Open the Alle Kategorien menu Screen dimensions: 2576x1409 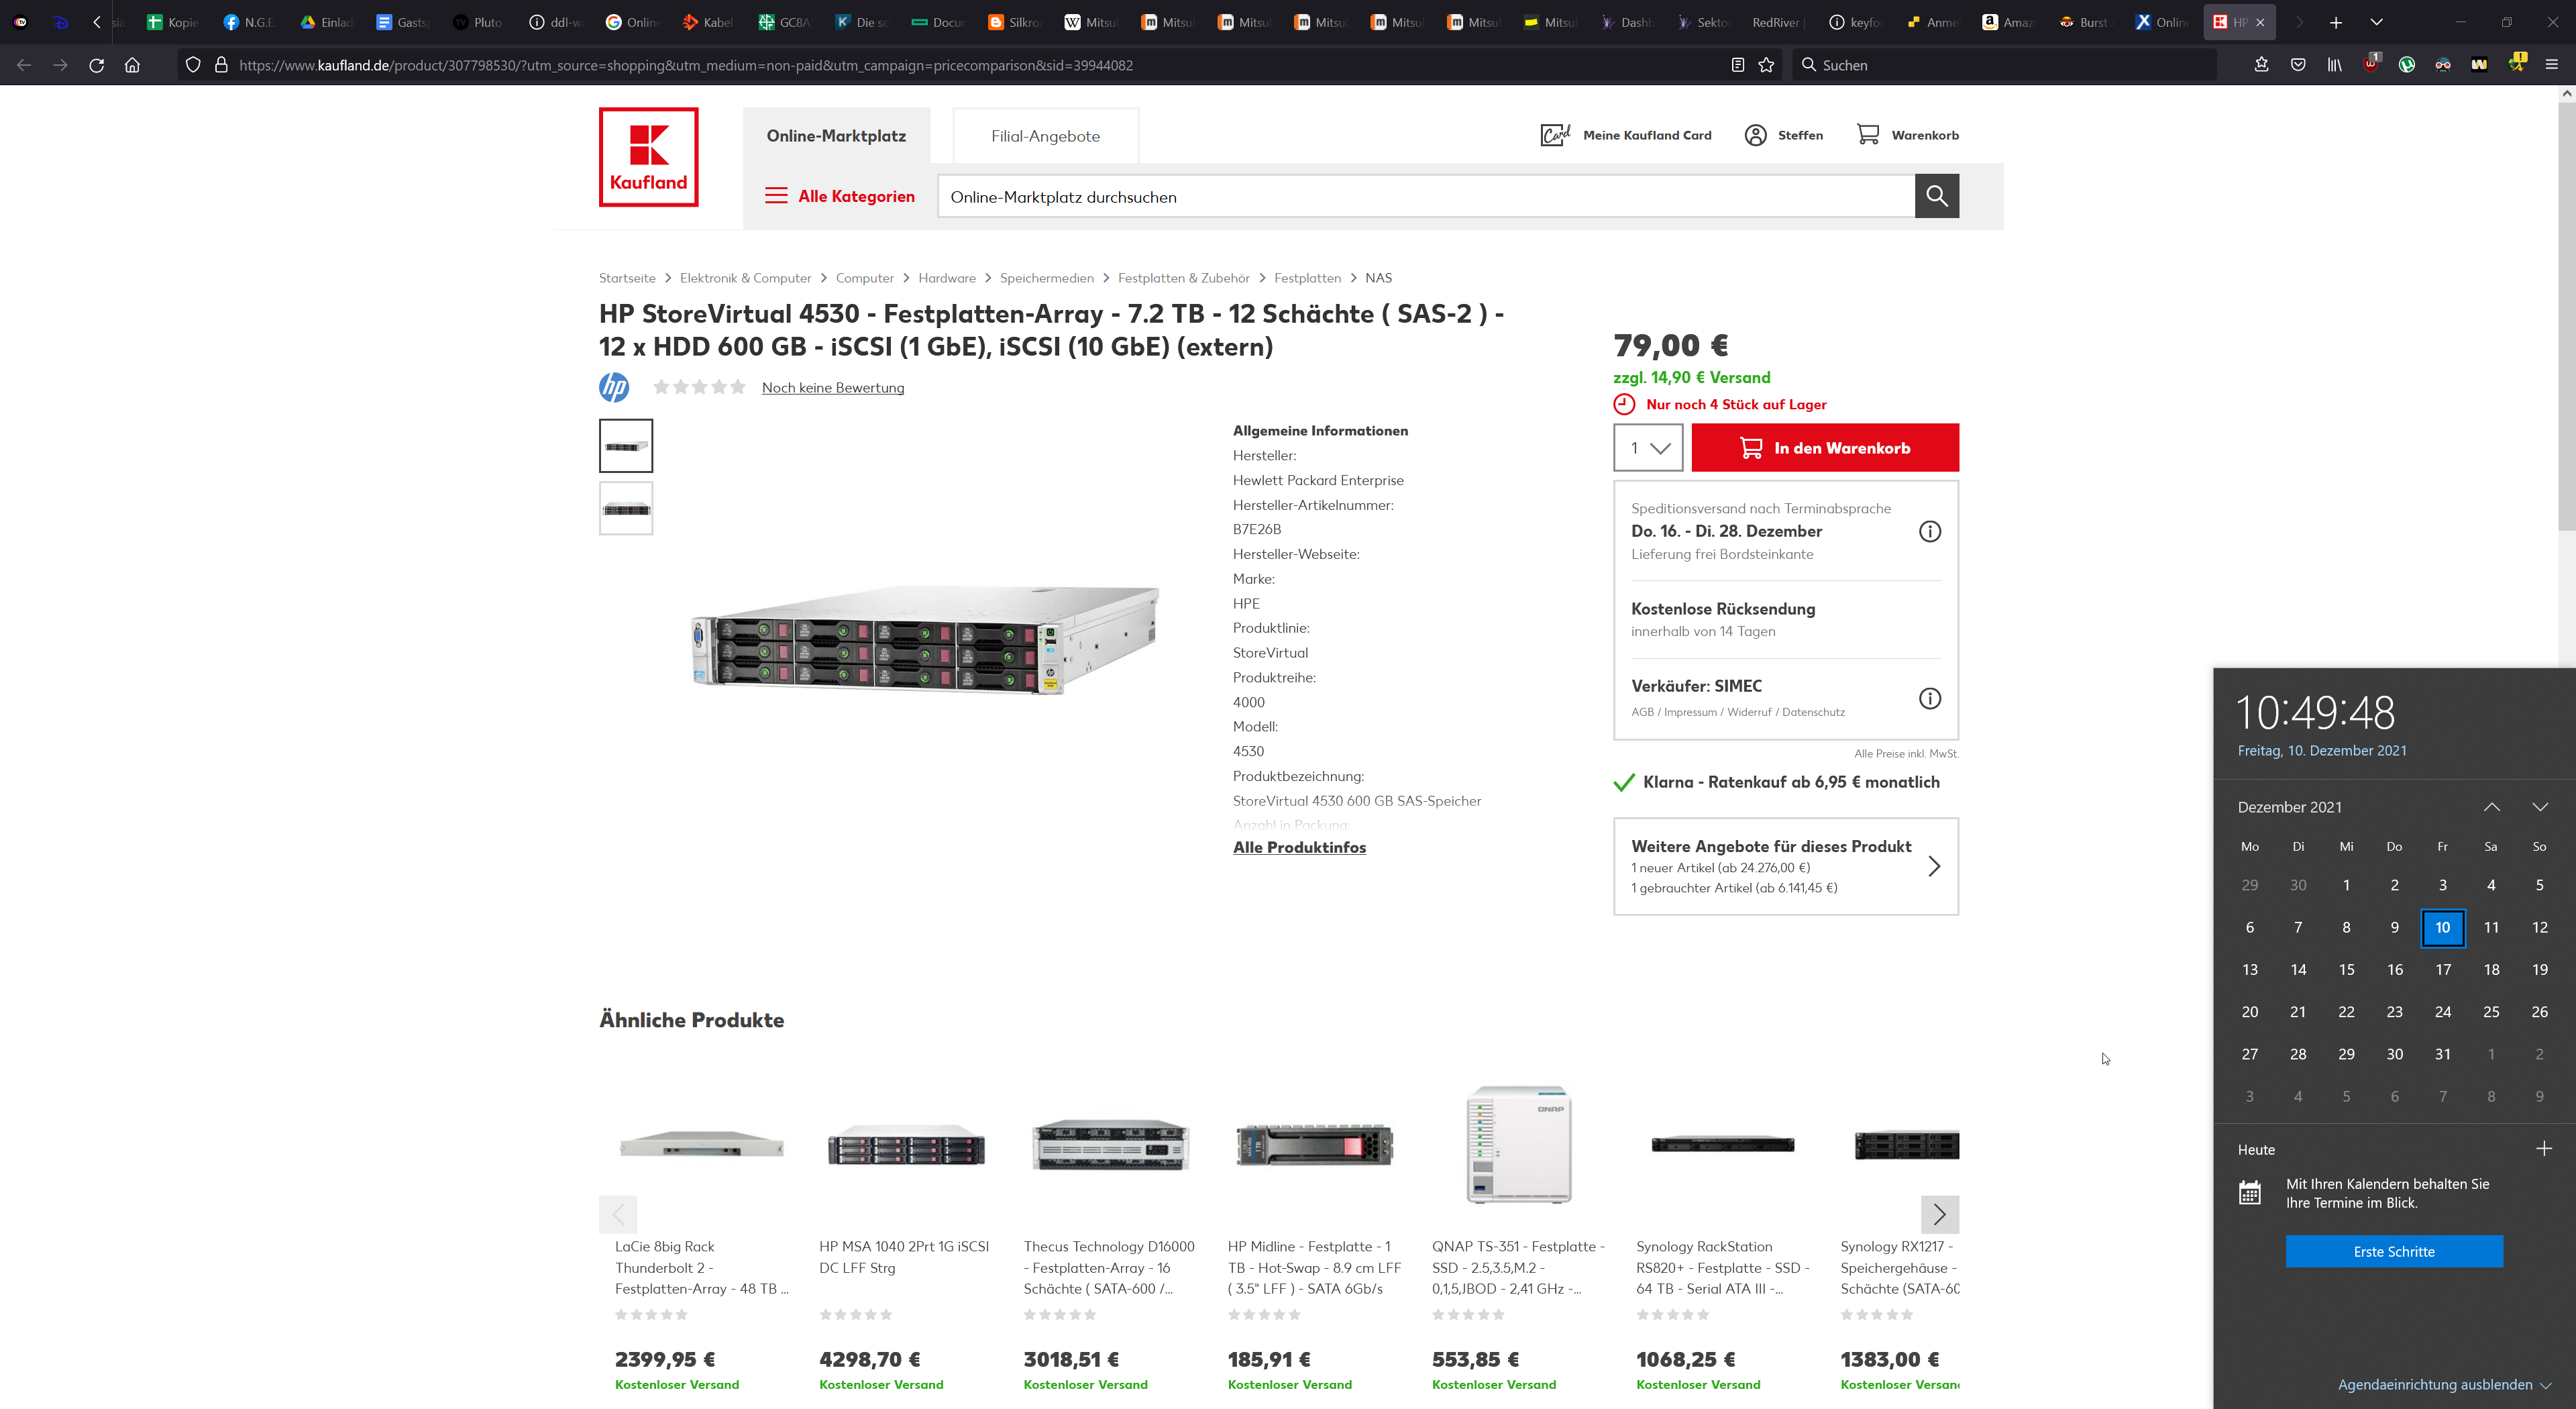tap(840, 196)
